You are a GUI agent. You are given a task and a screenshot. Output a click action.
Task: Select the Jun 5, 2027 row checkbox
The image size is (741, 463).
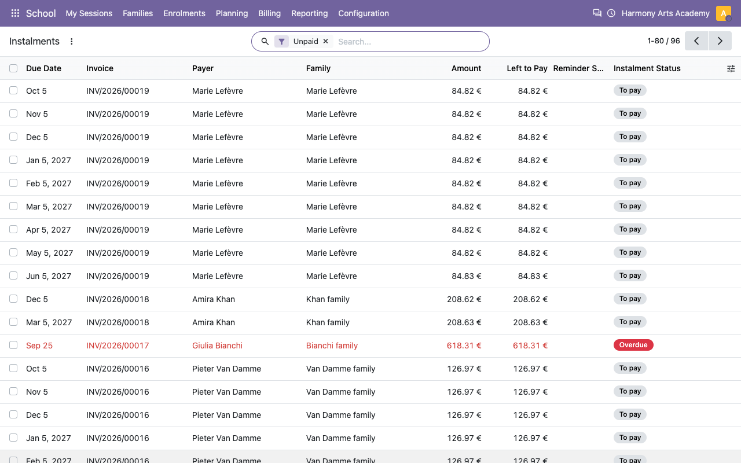click(x=13, y=275)
